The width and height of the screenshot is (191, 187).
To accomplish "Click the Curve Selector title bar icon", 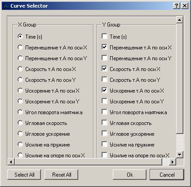I will click(x=6, y=6).
